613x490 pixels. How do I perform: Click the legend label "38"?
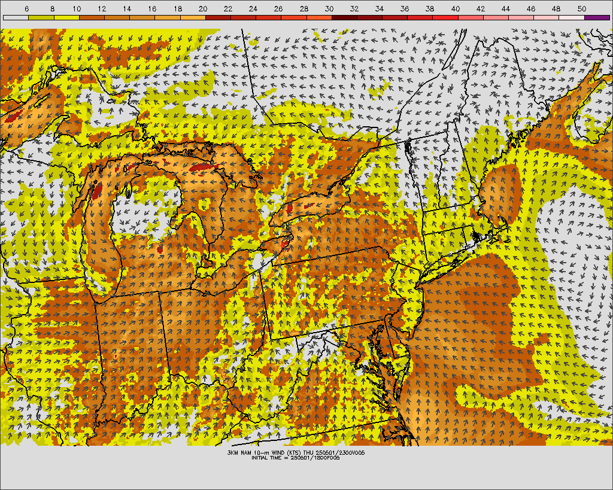click(430, 8)
